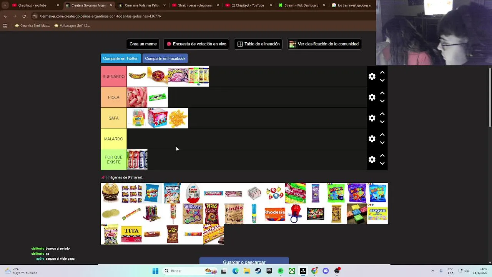Click the PIOLA tier color label

tap(113, 97)
